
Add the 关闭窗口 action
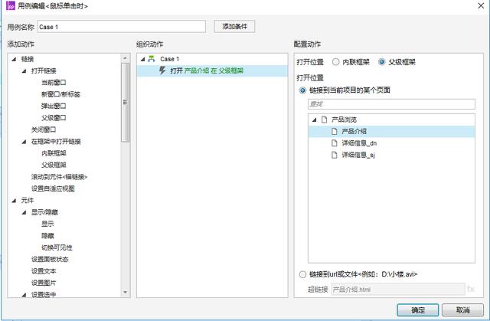(x=44, y=129)
